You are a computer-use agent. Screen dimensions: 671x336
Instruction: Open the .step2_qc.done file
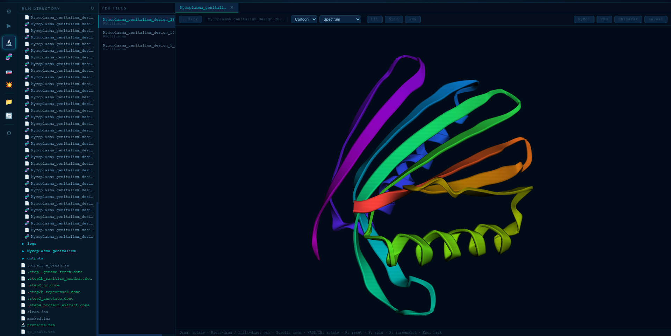coord(43,285)
